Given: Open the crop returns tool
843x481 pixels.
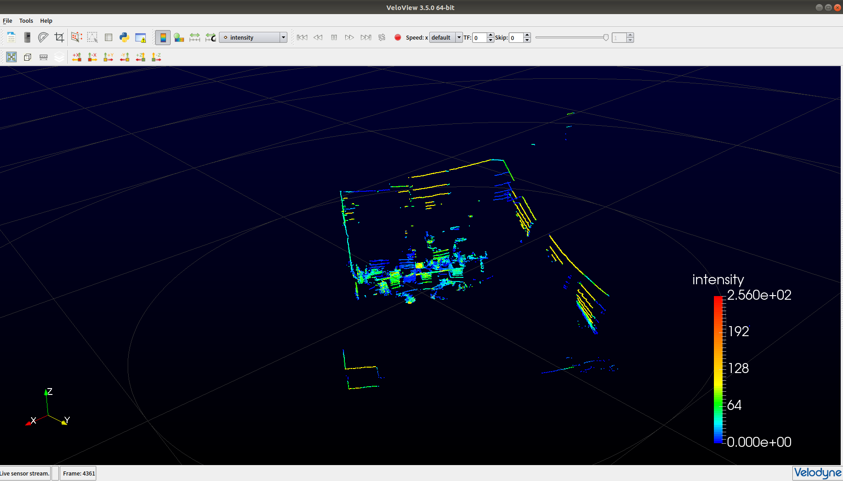Looking at the screenshot, I should click(59, 37).
